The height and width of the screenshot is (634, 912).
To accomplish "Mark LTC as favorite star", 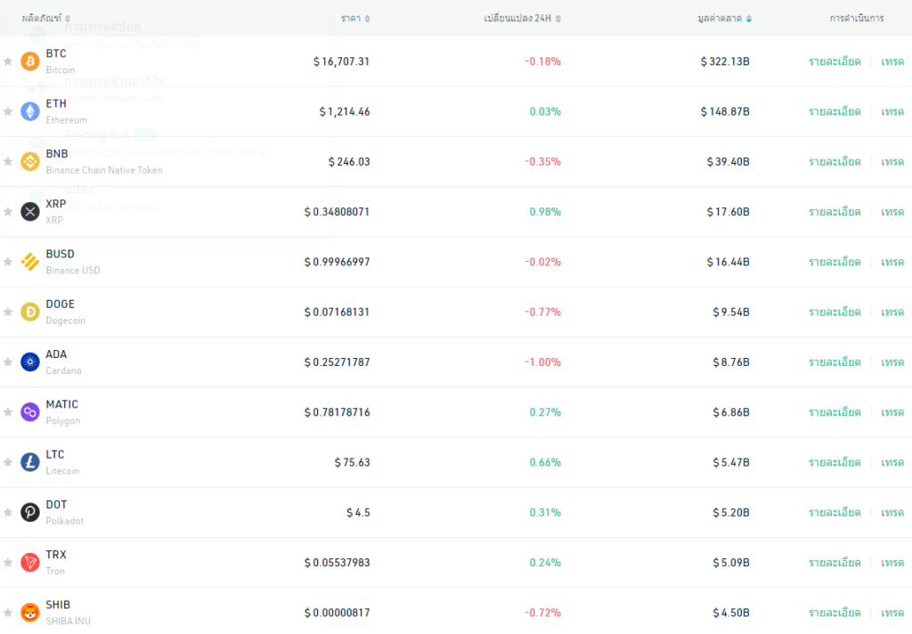I will (x=8, y=462).
